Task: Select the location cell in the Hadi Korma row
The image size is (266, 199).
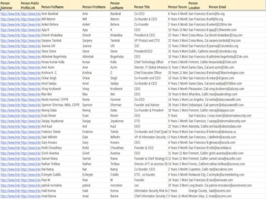Action: tap(198, 191)
